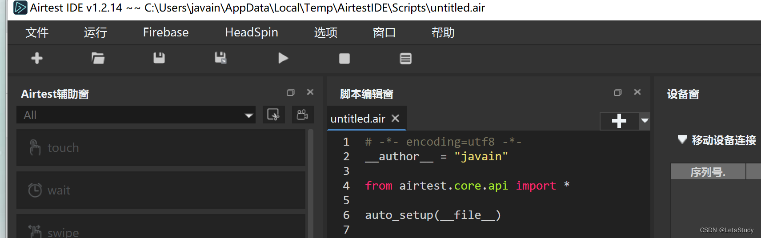This screenshot has width=761, height=238.
Task: Open the dropdown arrow beside the plus button
Action: point(645,121)
